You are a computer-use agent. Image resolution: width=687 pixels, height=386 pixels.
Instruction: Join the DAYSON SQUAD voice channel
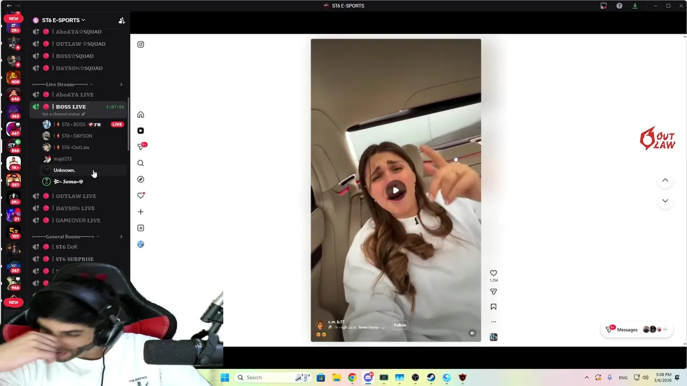point(78,68)
